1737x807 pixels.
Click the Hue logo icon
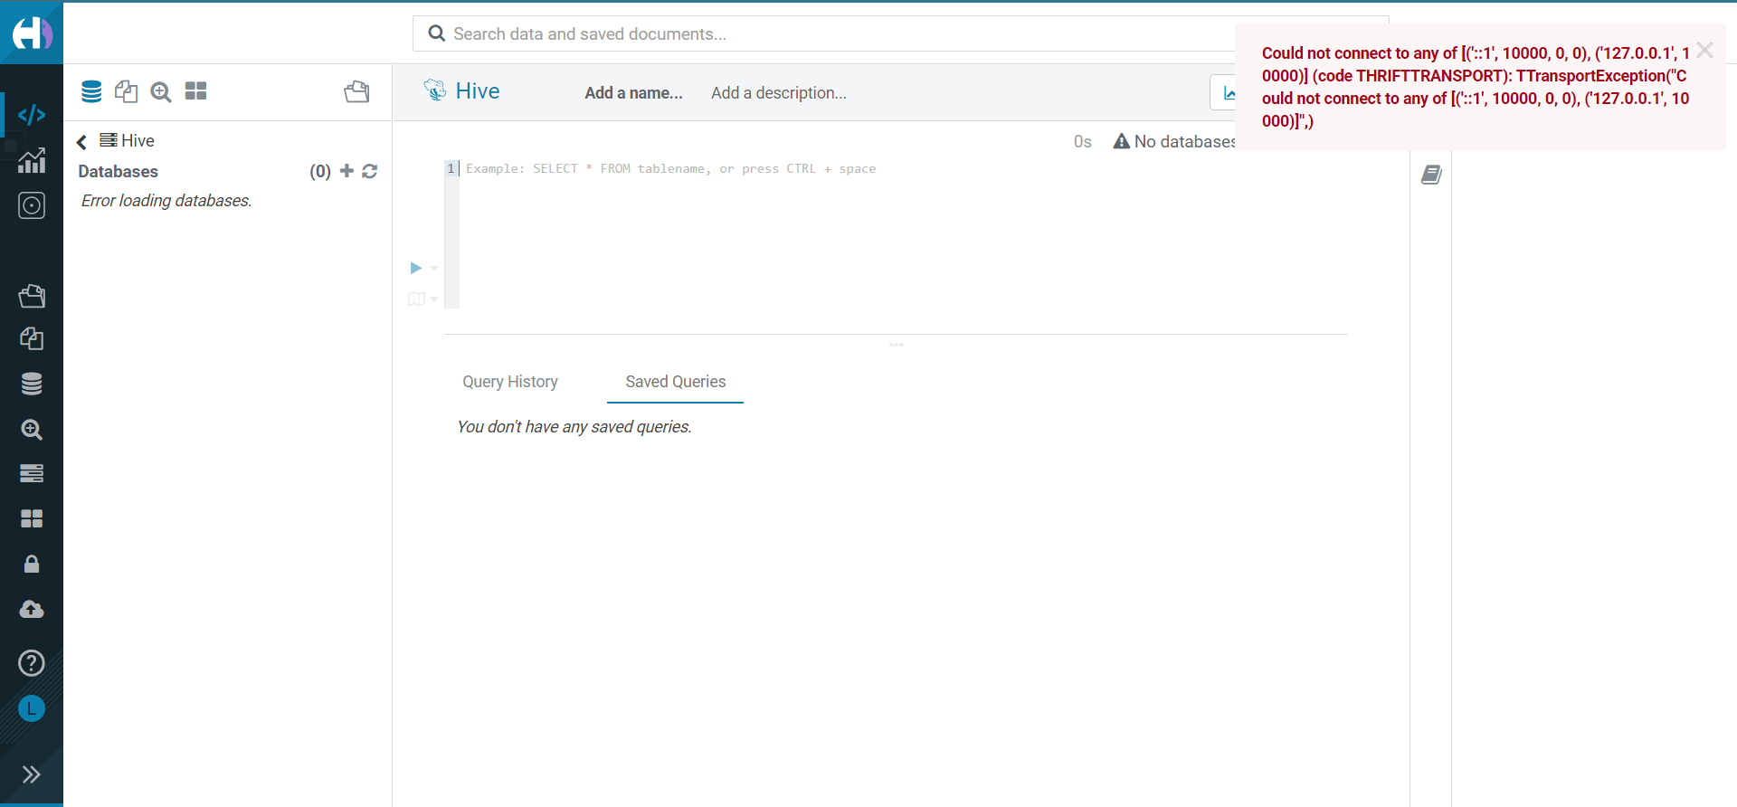coord(32,33)
